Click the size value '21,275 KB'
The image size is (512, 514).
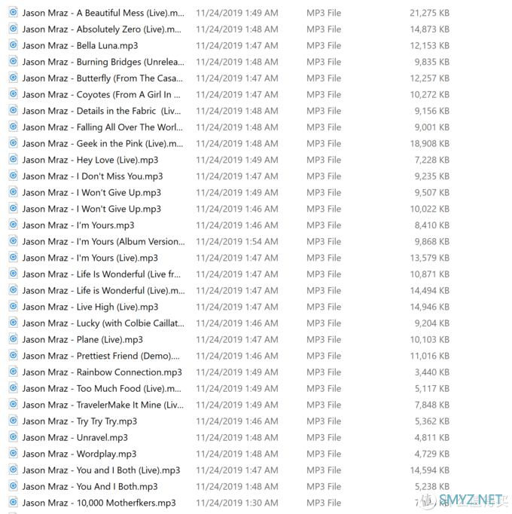[x=429, y=13]
